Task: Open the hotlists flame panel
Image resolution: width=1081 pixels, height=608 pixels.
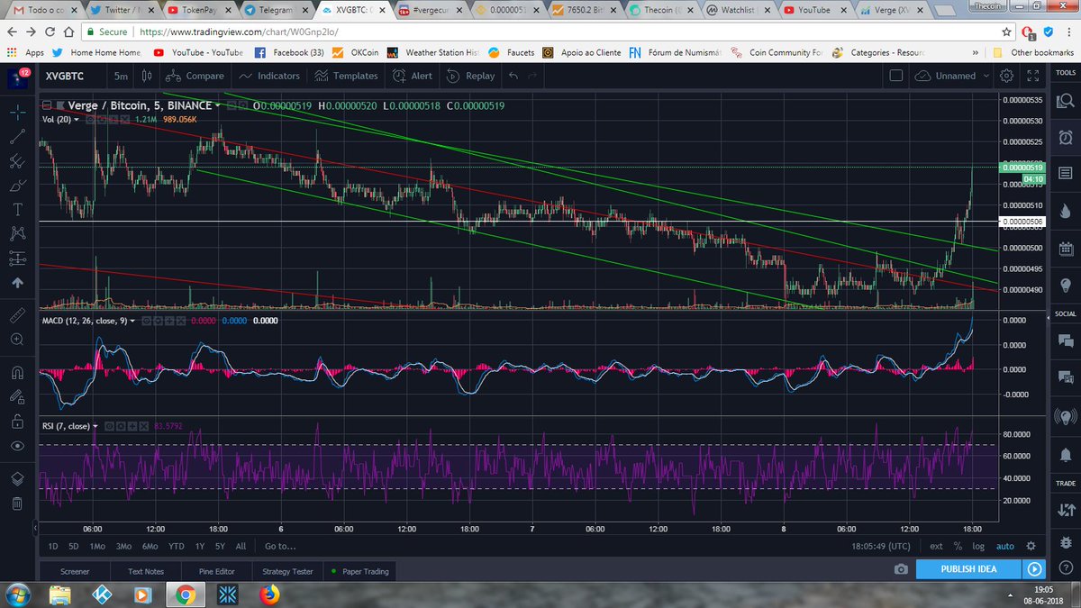Action: [1066, 211]
